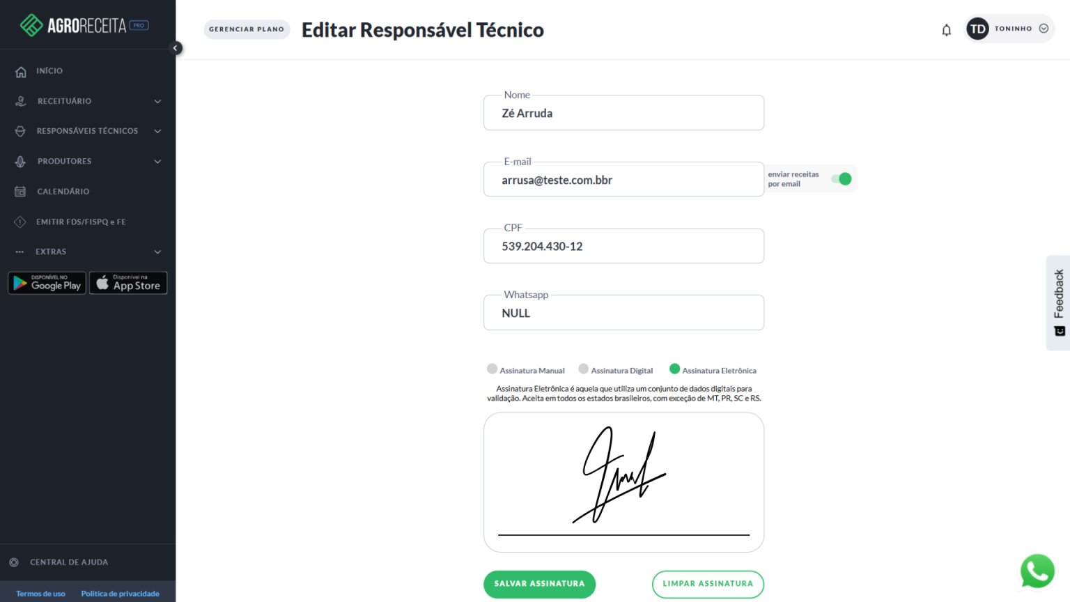Open the Google Play store badge
The image size is (1070, 602).
[47, 283]
